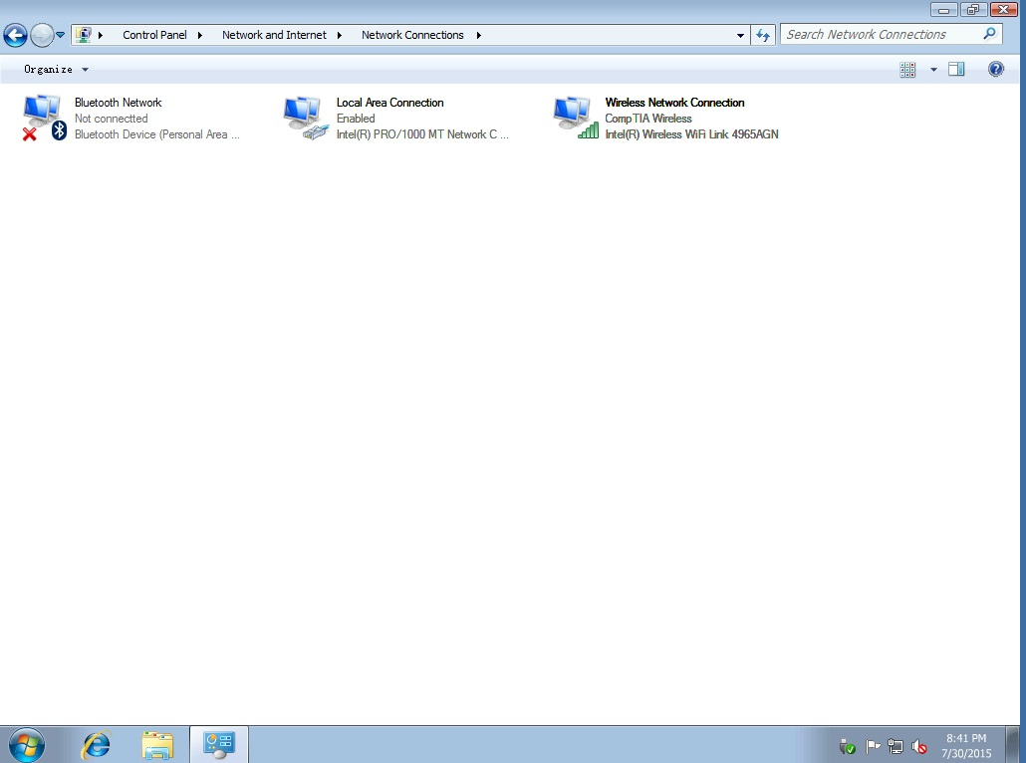Open the Organize dropdown menu
Viewport: 1026px width, 763px height.
click(56, 69)
